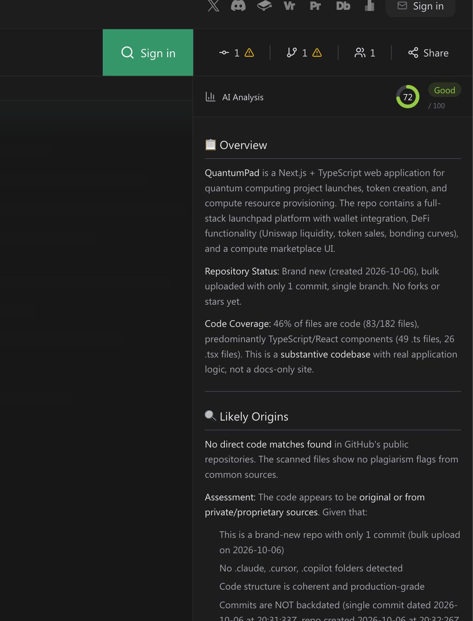This screenshot has height=621, width=473.
Task: Click the Good rating badge
Action: tap(445, 90)
